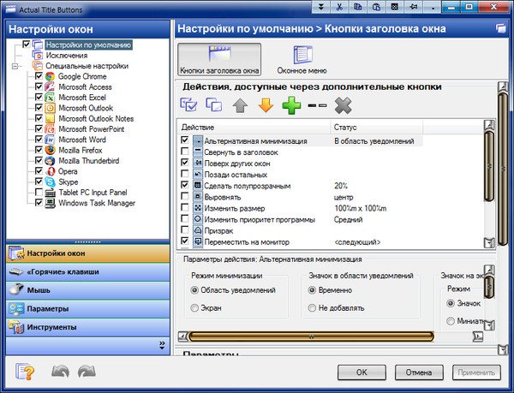The width and height of the screenshot is (514, 393).
Task: Click the Google Chrome icon in tree
Action: coord(51,76)
